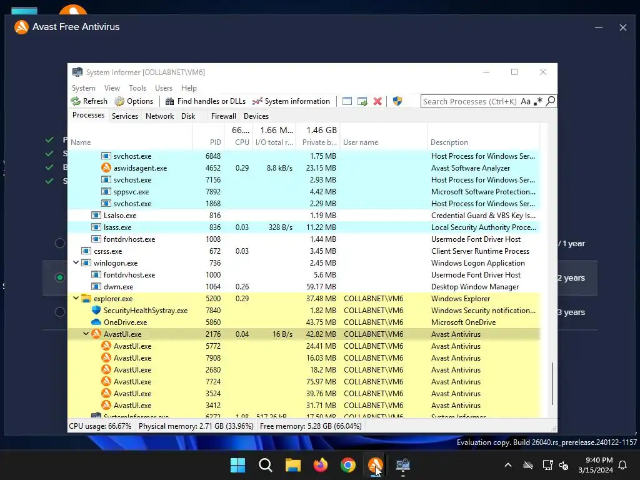Switch to the Devices tab
The height and width of the screenshot is (480, 640).
point(256,116)
